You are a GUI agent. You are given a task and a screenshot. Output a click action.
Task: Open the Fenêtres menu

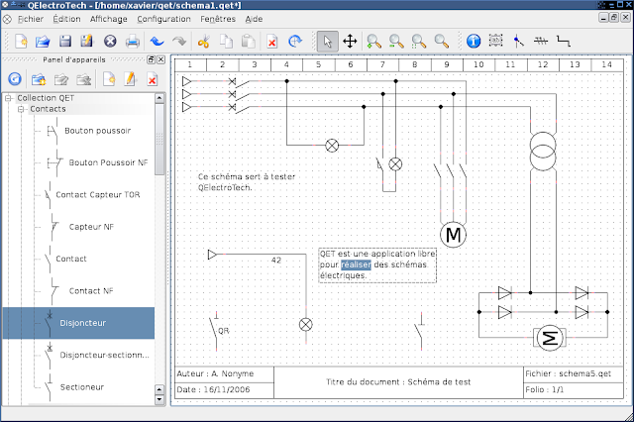[x=217, y=19]
